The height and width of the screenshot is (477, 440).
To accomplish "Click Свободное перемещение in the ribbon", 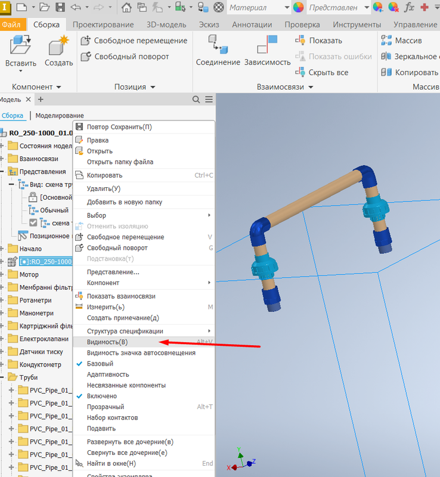I will pyautogui.click(x=134, y=41).
